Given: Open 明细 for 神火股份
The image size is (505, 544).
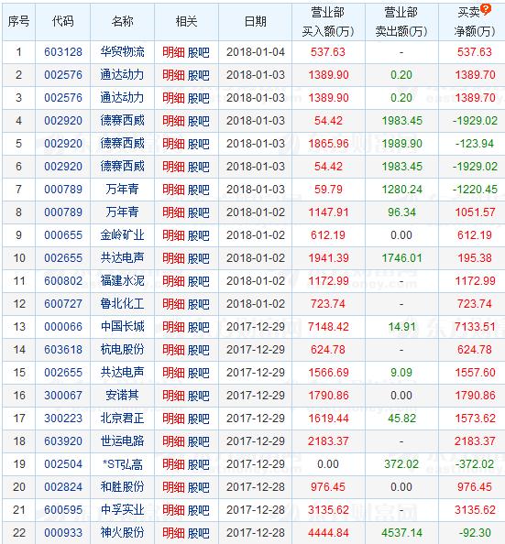Looking at the screenshot, I should pos(173,533).
